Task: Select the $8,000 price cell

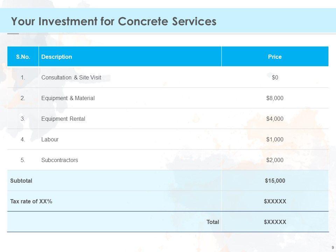Action: point(275,98)
